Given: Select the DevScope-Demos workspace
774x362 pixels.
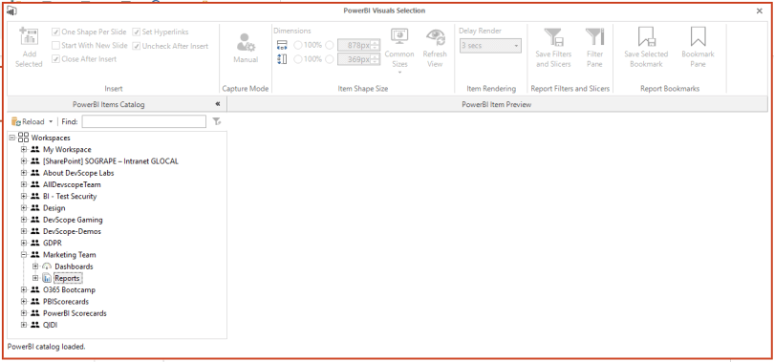Looking at the screenshot, I should click(72, 231).
